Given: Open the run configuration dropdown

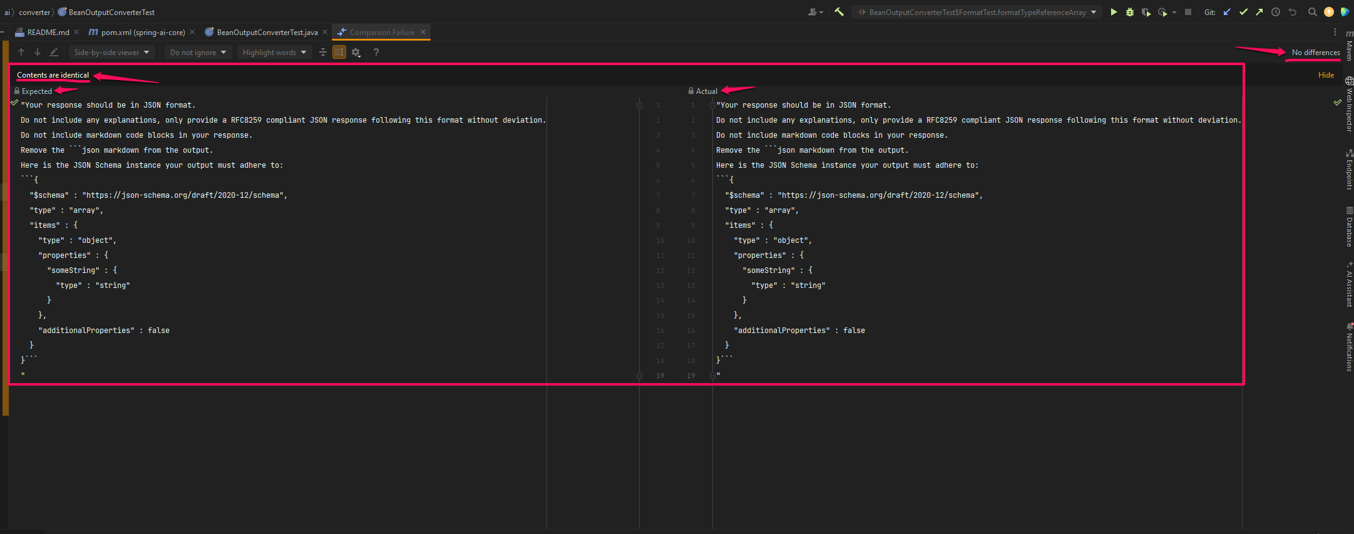Looking at the screenshot, I should coord(977,12).
